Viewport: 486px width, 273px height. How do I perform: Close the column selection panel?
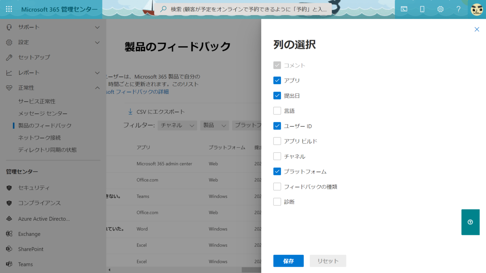tap(477, 29)
